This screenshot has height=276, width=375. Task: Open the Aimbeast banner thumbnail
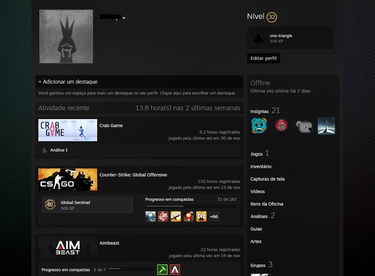pyautogui.click(x=68, y=248)
